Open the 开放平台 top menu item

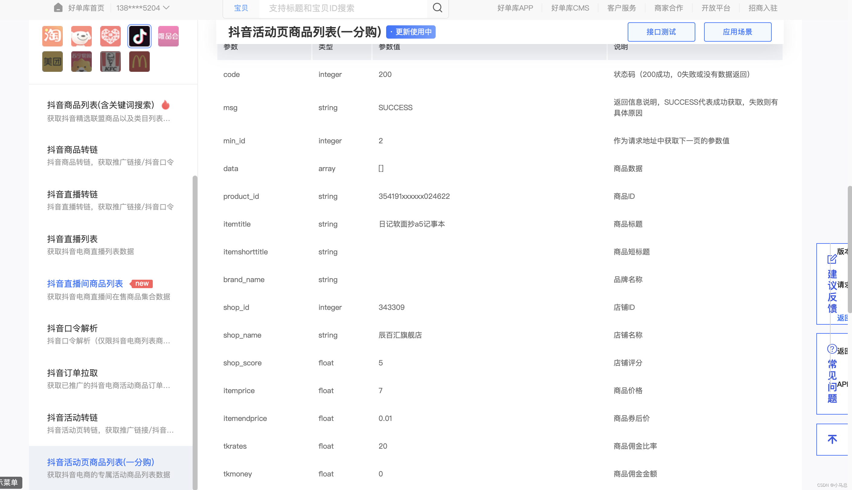click(x=715, y=8)
